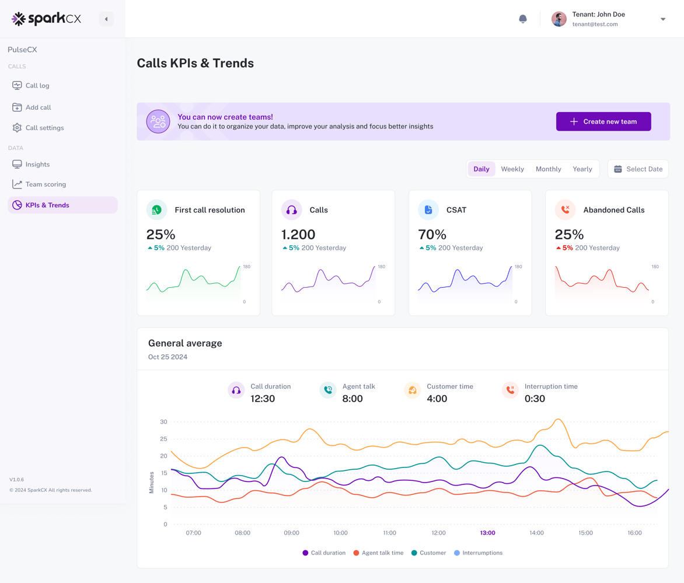Screen dimensions: 684x583
Task: Click the First call resolution card icon
Action: [156, 210]
